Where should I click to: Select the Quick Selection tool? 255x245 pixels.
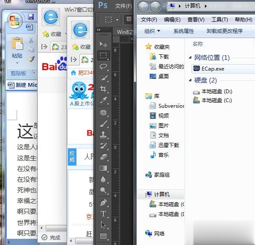tap(103, 78)
